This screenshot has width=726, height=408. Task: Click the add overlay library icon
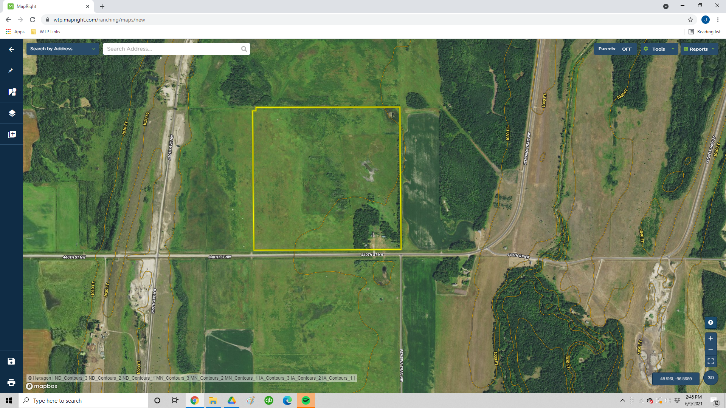point(12,134)
